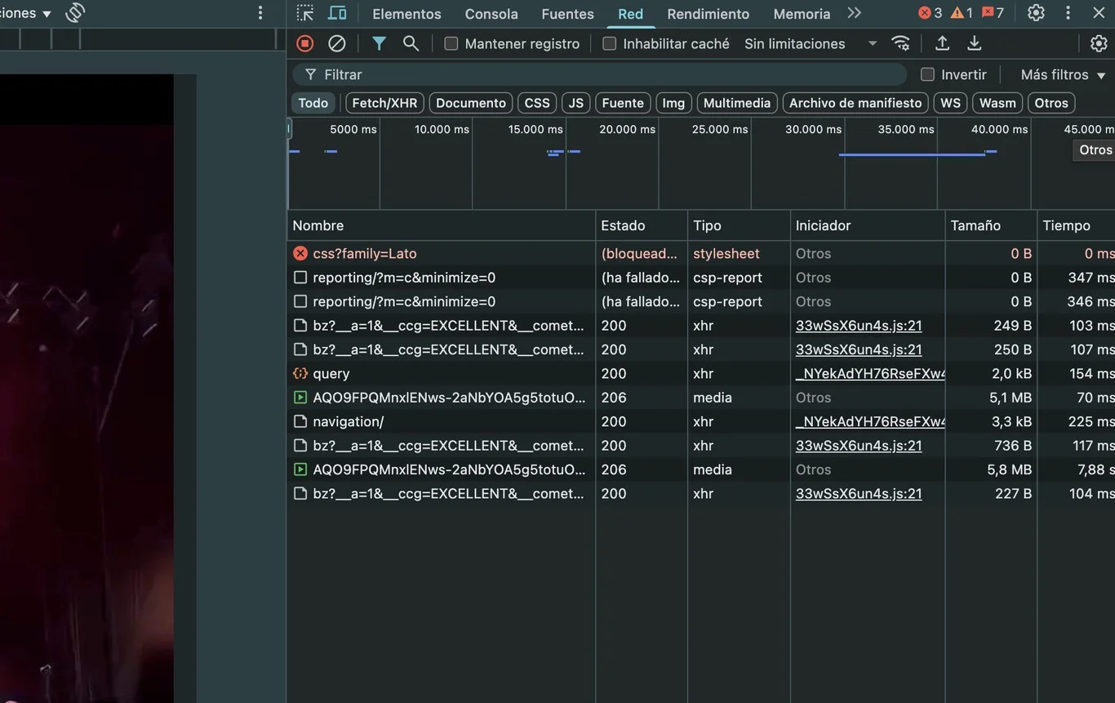Screen dimensions: 1115x703
Task: Sort by Nombre column header
Action: point(441,225)
